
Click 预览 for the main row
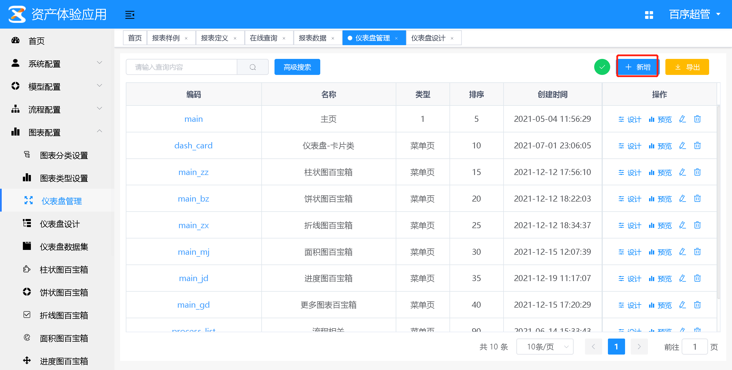coord(660,119)
